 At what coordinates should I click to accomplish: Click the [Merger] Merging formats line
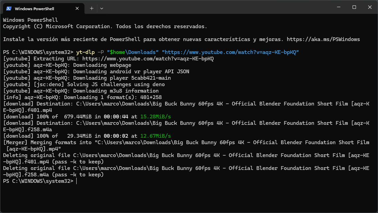click(x=186, y=142)
